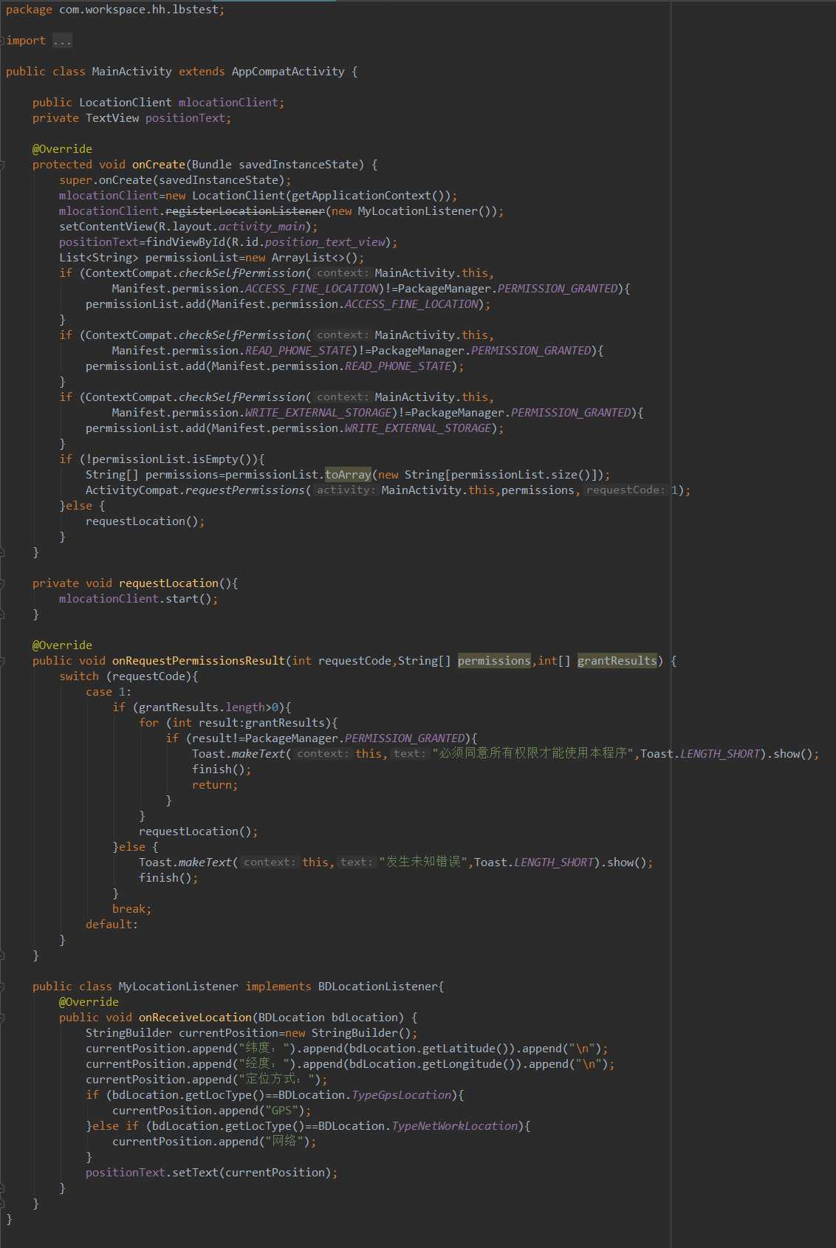Click MyLocationListener in inner class declaration

(x=178, y=987)
